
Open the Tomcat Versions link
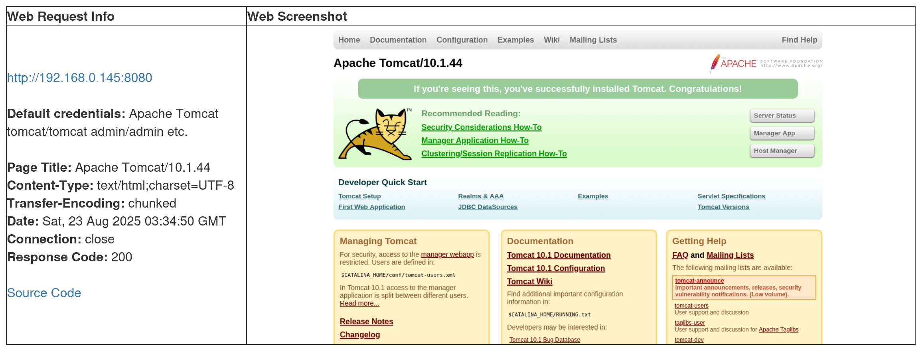coord(723,207)
